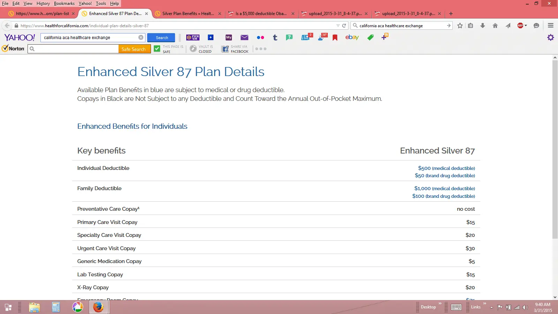Click the blue Yahoo Search button
The image size is (558, 314).
161,38
